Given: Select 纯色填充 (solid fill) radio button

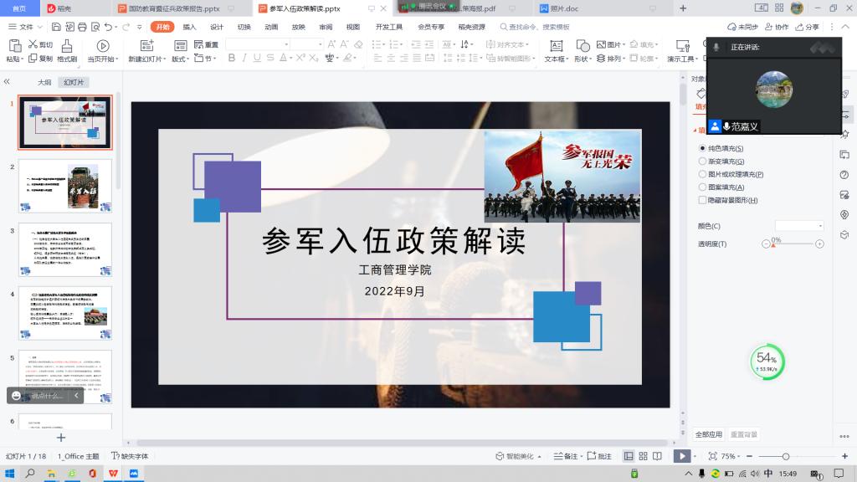Looking at the screenshot, I should point(702,148).
